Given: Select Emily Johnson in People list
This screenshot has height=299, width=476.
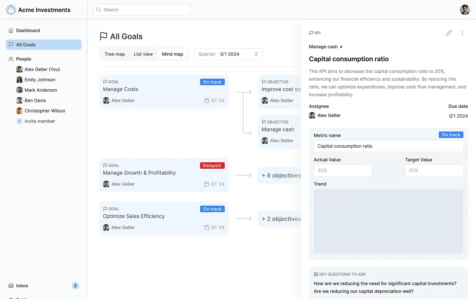Looking at the screenshot, I should click(x=40, y=80).
